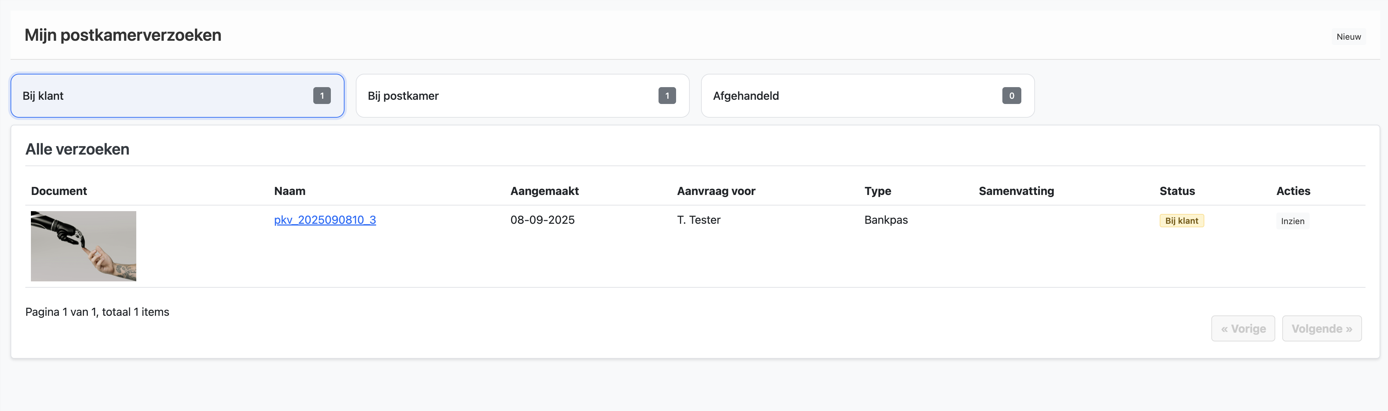
Task: Click the Naam column header
Action: tap(289, 191)
